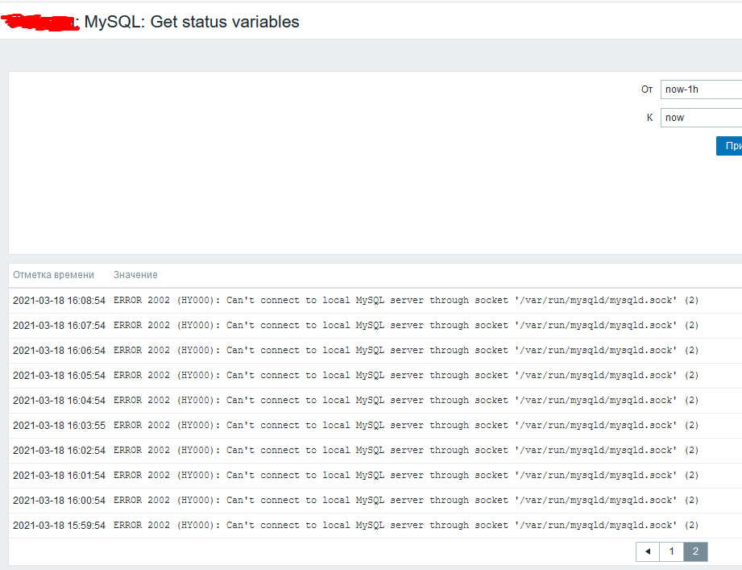
Task: Click the timestamp 2021-03-18 15:59:54
Action: click(59, 526)
